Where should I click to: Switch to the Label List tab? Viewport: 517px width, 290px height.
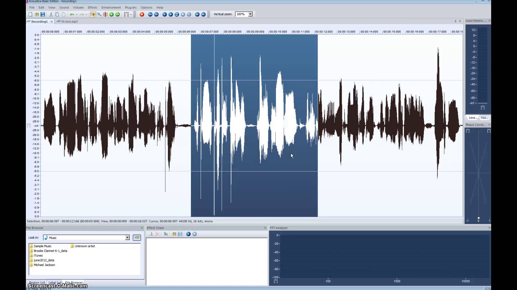point(55,282)
